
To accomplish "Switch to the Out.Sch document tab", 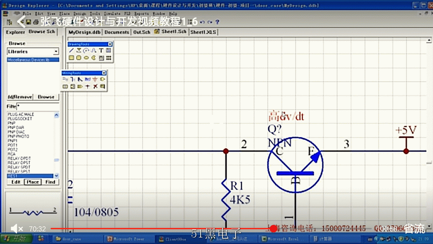I will click(x=142, y=32).
